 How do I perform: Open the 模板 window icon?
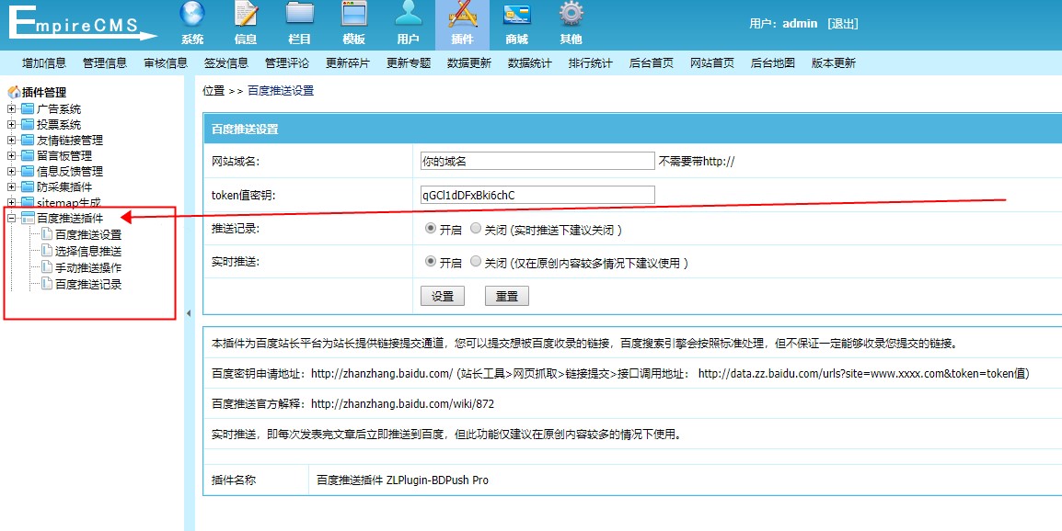pos(354,15)
